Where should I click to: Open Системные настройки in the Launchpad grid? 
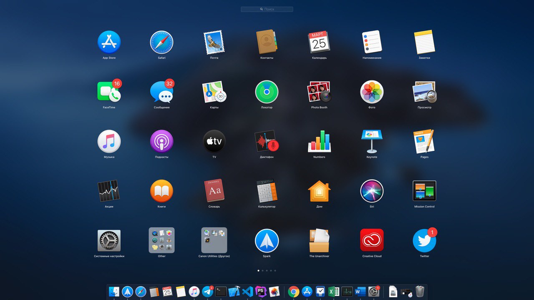pos(109,240)
